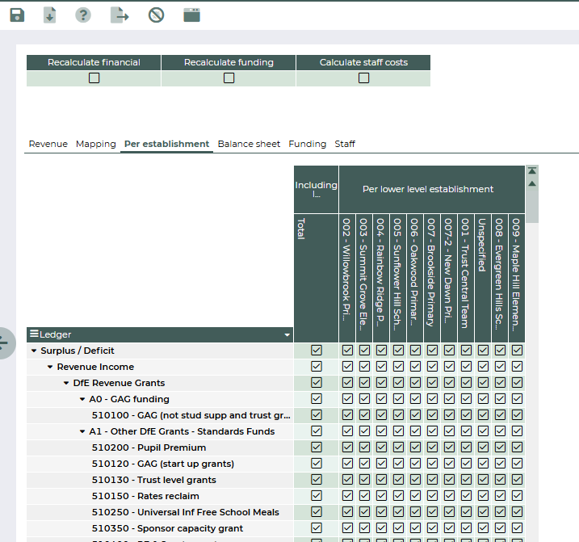The width and height of the screenshot is (579, 542).
Task: Open help via the question mark icon
Action: pyautogui.click(x=83, y=15)
